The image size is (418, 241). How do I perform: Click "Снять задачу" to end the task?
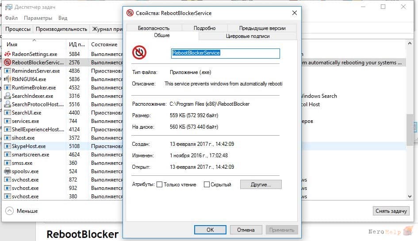[x=391, y=211]
